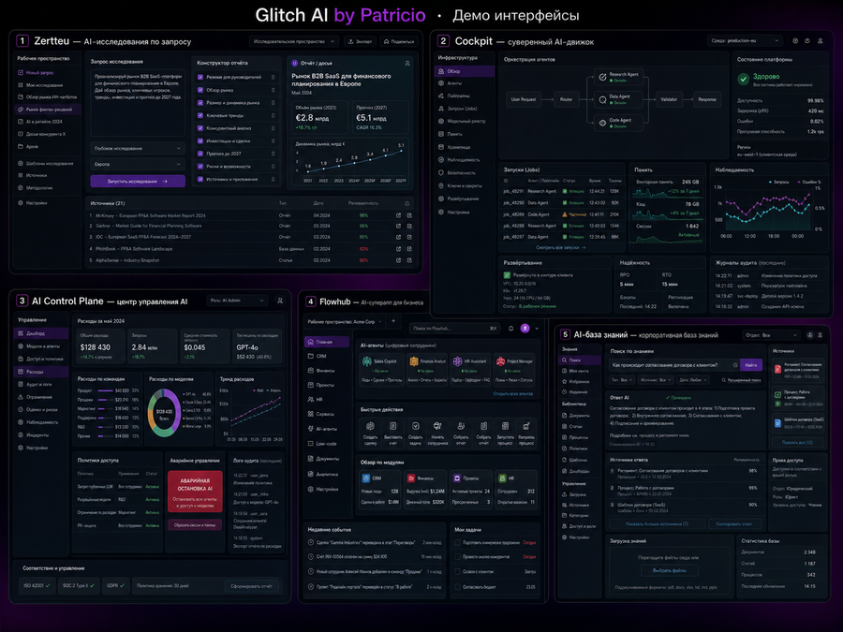Check the Согласовать бюджет task checkbox

click(x=458, y=587)
